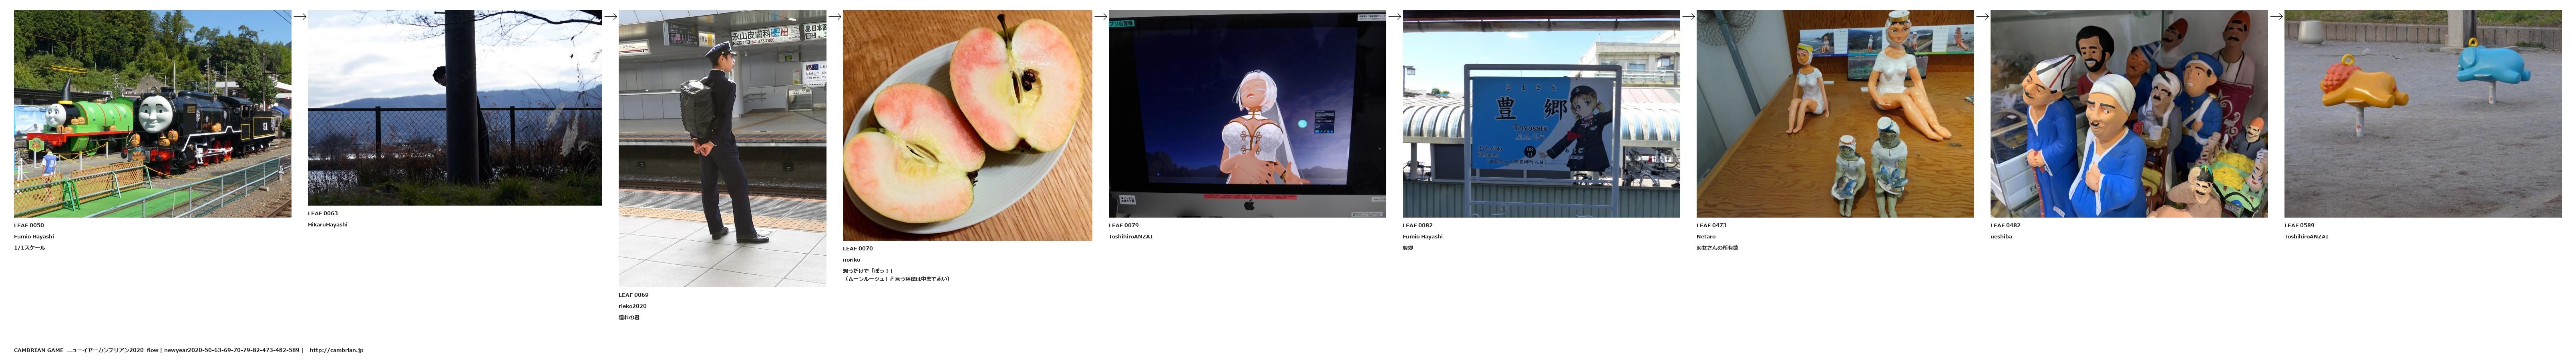Image resolution: width=2576 pixels, height=360 pixels.
Task: Click the arrow after the sliced apple photo
Action: pos(1100,17)
